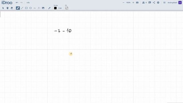Image resolution: width=183 pixels, height=103 pixels.
Task: Click the handwritten -7 - 10 expression
Action: tap(63, 31)
